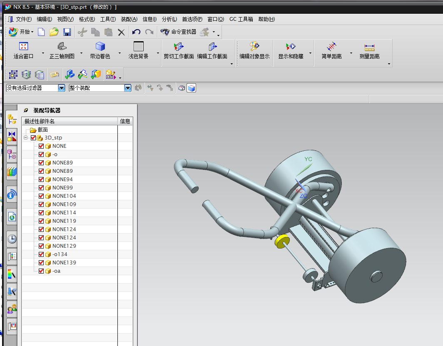Open 分析(L) menu
The width and height of the screenshot is (443, 346).
click(x=169, y=19)
